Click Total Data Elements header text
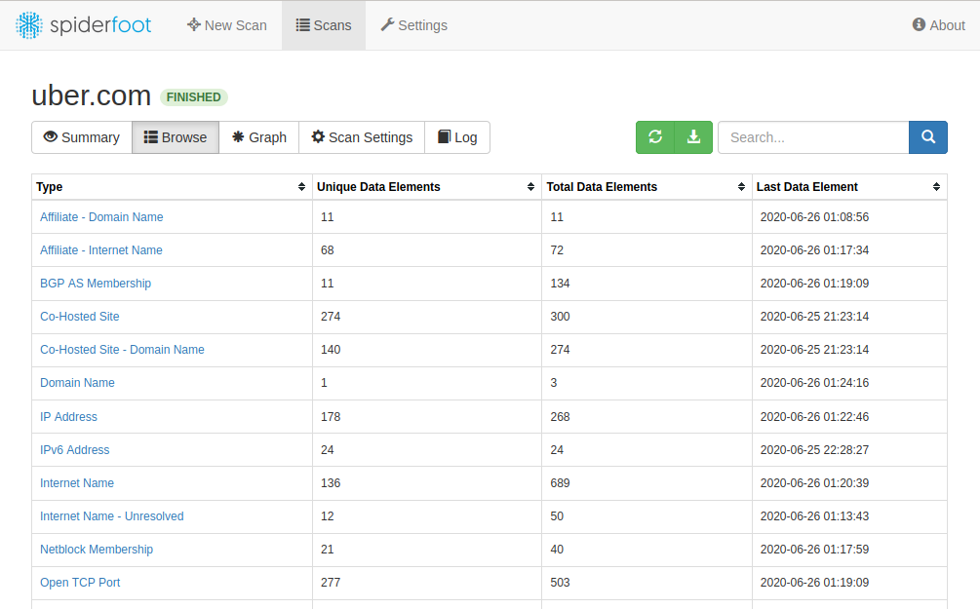 (x=602, y=187)
